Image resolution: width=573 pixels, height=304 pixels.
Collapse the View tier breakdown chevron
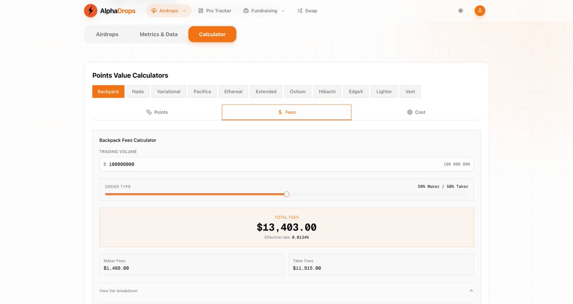click(471, 291)
